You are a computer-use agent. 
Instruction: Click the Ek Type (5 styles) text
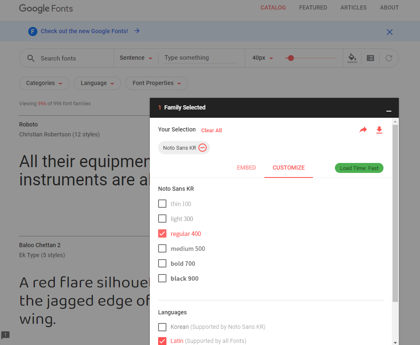(42, 255)
